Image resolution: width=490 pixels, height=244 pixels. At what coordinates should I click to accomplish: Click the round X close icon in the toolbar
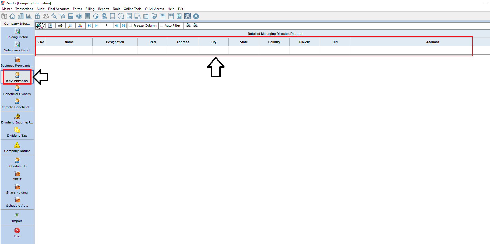click(196, 16)
